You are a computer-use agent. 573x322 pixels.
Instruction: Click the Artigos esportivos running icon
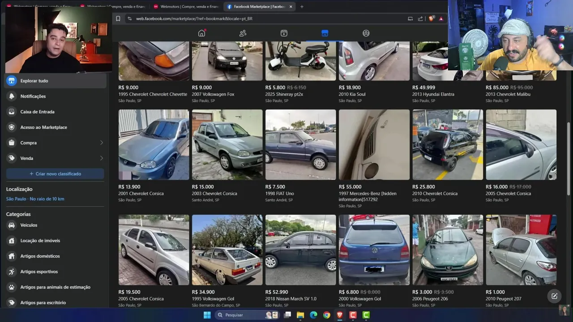[12, 271]
